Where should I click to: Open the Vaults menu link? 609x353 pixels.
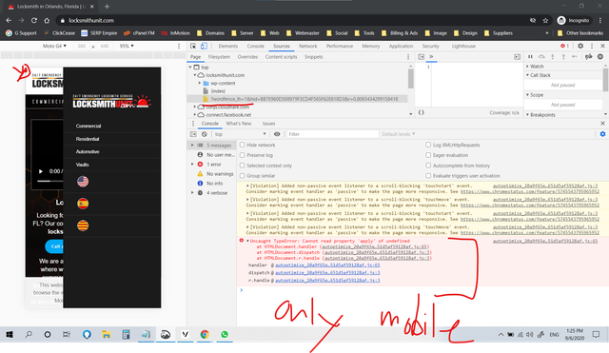[82, 165]
